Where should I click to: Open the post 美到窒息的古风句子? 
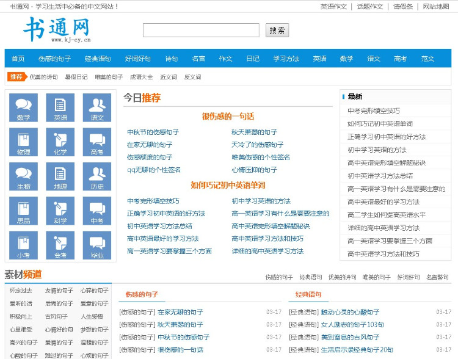click(x=350, y=337)
